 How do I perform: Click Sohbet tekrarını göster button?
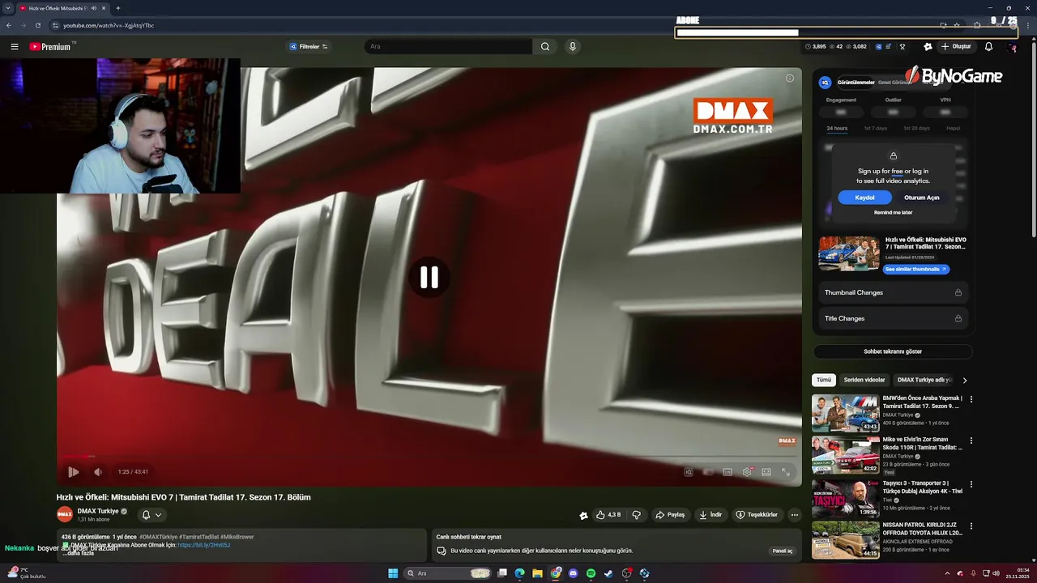[x=893, y=351]
